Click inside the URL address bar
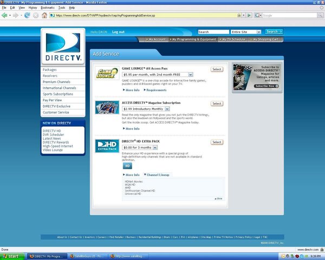Viewport: 325px width, 260px height. coord(145,15)
